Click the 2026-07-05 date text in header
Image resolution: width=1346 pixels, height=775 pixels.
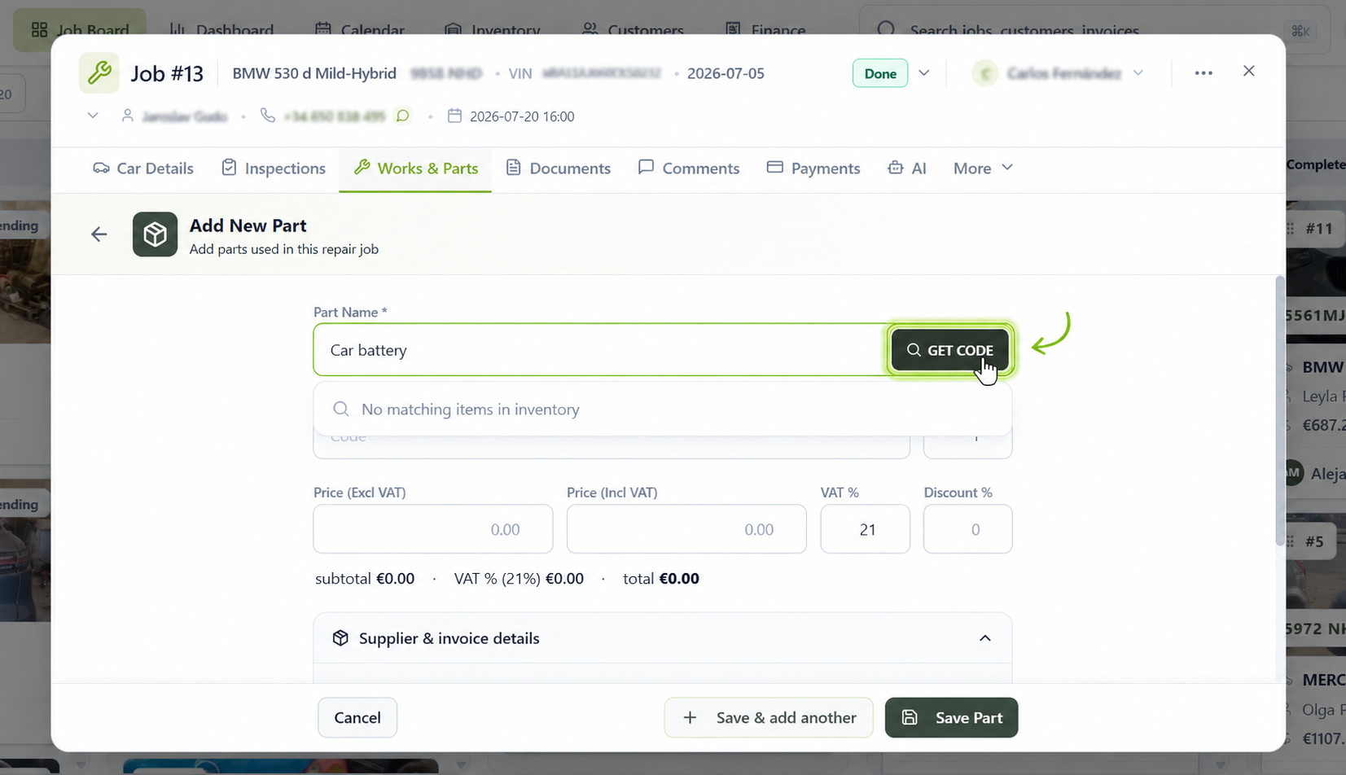tap(726, 73)
